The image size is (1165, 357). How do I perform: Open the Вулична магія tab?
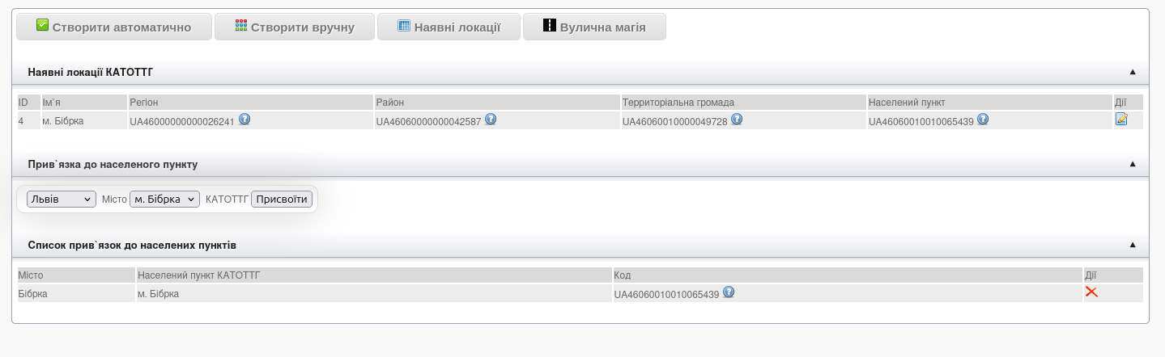click(x=594, y=27)
